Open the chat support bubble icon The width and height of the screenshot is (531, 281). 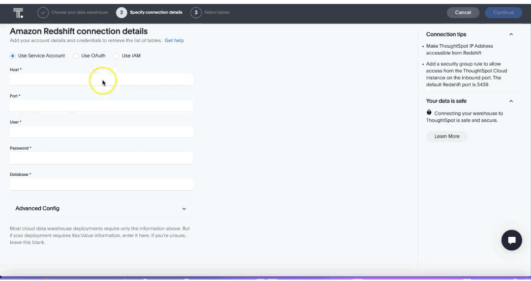click(x=511, y=240)
